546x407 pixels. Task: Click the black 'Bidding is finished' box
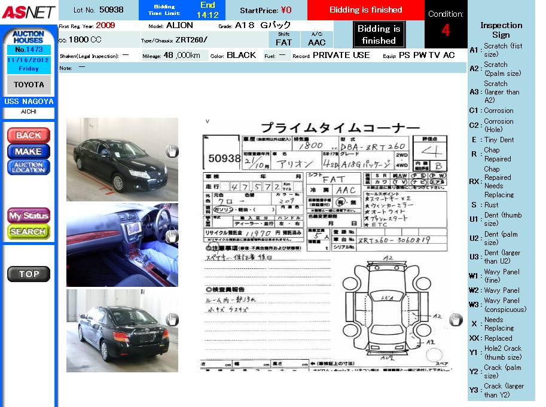379,35
